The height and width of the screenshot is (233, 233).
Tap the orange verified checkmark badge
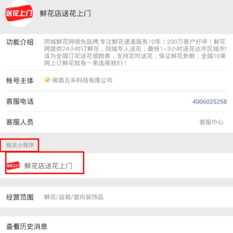pyautogui.click(x=47, y=80)
